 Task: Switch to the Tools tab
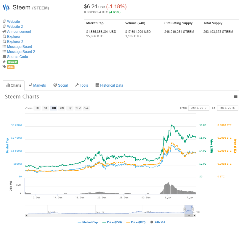click(x=81, y=85)
